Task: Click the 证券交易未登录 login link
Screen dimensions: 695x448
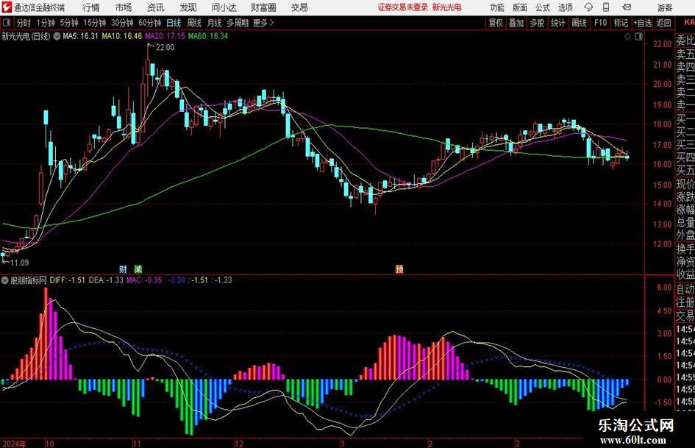Action: 403,7
